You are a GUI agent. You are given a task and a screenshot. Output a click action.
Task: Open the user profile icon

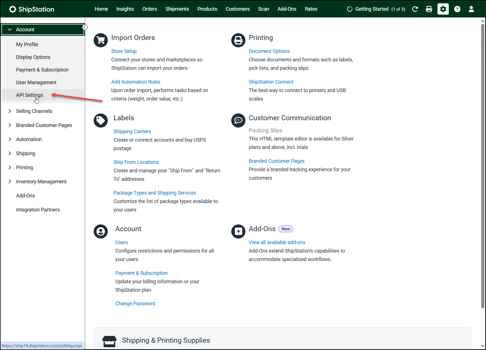tap(471, 9)
